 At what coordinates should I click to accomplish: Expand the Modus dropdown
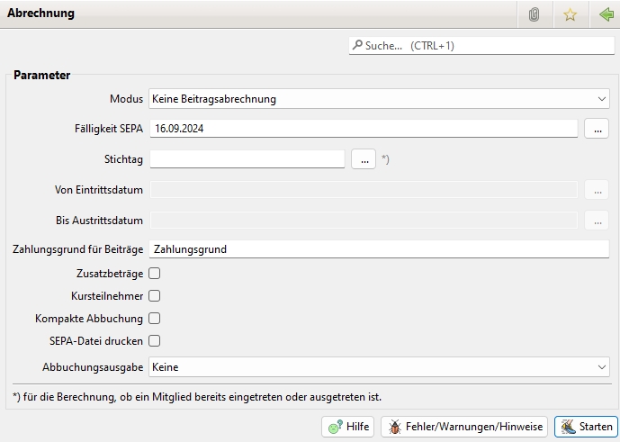[379, 98]
